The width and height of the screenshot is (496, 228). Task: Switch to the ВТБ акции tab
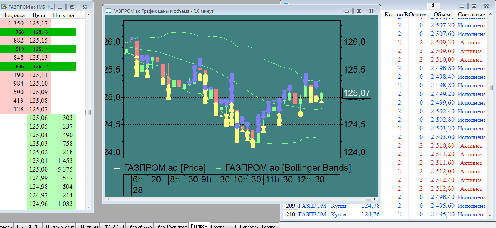[x=87, y=226]
